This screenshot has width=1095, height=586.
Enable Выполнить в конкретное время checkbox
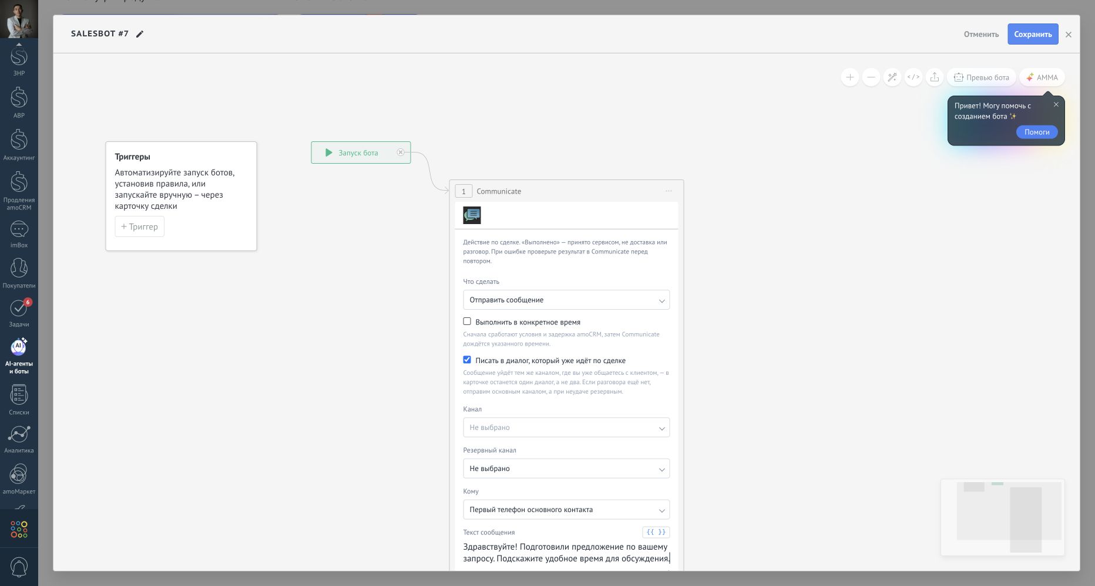[x=467, y=321]
